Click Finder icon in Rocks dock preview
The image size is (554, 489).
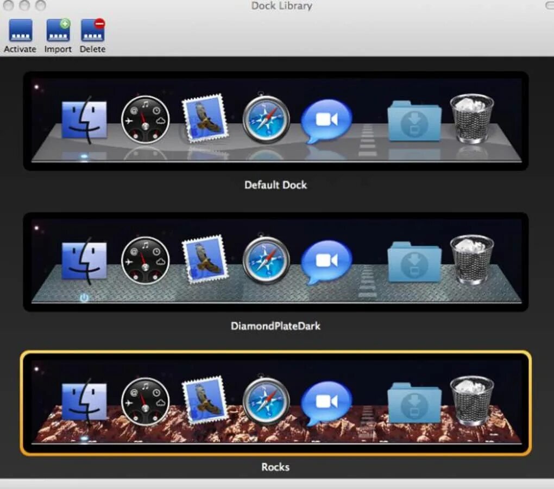click(84, 402)
